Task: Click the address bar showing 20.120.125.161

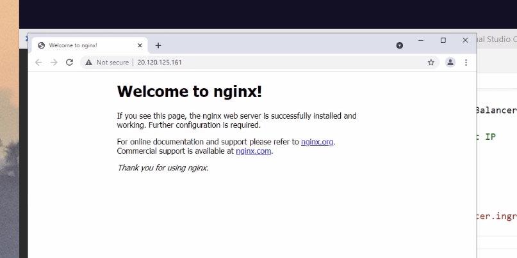Action: tap(260, 63)
